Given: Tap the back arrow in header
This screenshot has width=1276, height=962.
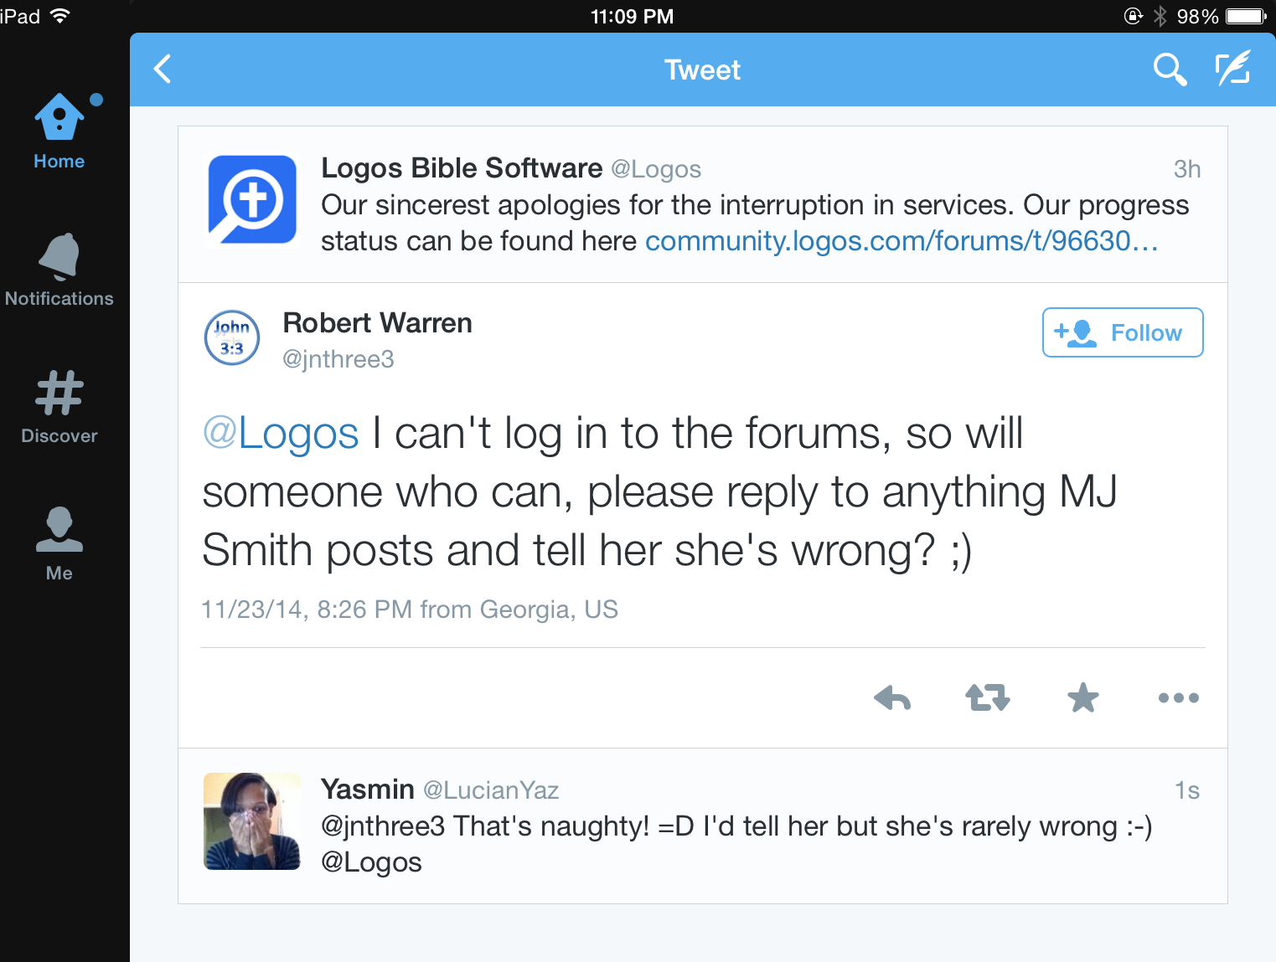Looking at the screenshot, I should [x=163, y=69].
